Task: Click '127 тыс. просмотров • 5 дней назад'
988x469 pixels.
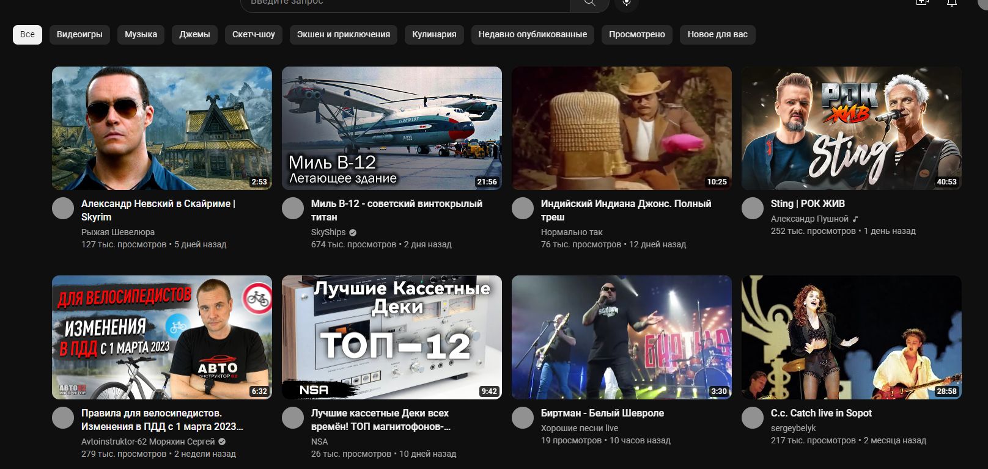Action: click(x=153, y=244)
